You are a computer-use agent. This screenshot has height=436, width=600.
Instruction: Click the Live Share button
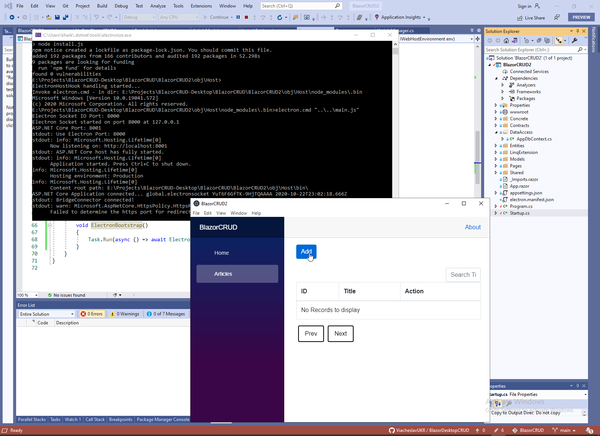tap(531, 18)
